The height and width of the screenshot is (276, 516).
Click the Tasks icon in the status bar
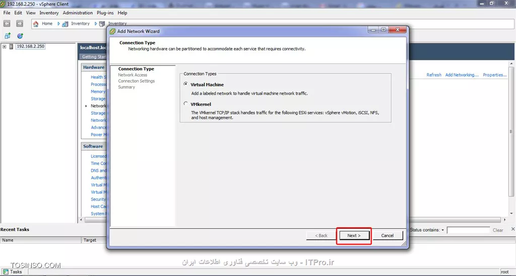(x=6, y=272)
